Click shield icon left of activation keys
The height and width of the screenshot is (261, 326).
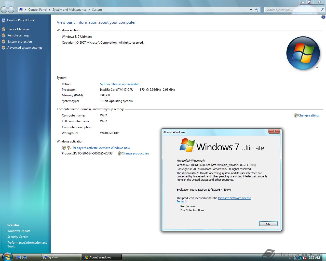tap(64, 148)
